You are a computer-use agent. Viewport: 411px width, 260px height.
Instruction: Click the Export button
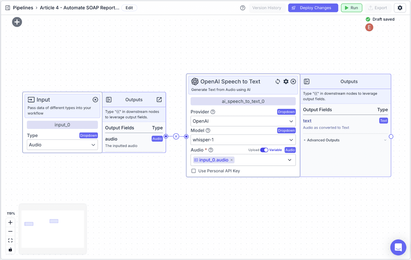click(x=378, y=8)
